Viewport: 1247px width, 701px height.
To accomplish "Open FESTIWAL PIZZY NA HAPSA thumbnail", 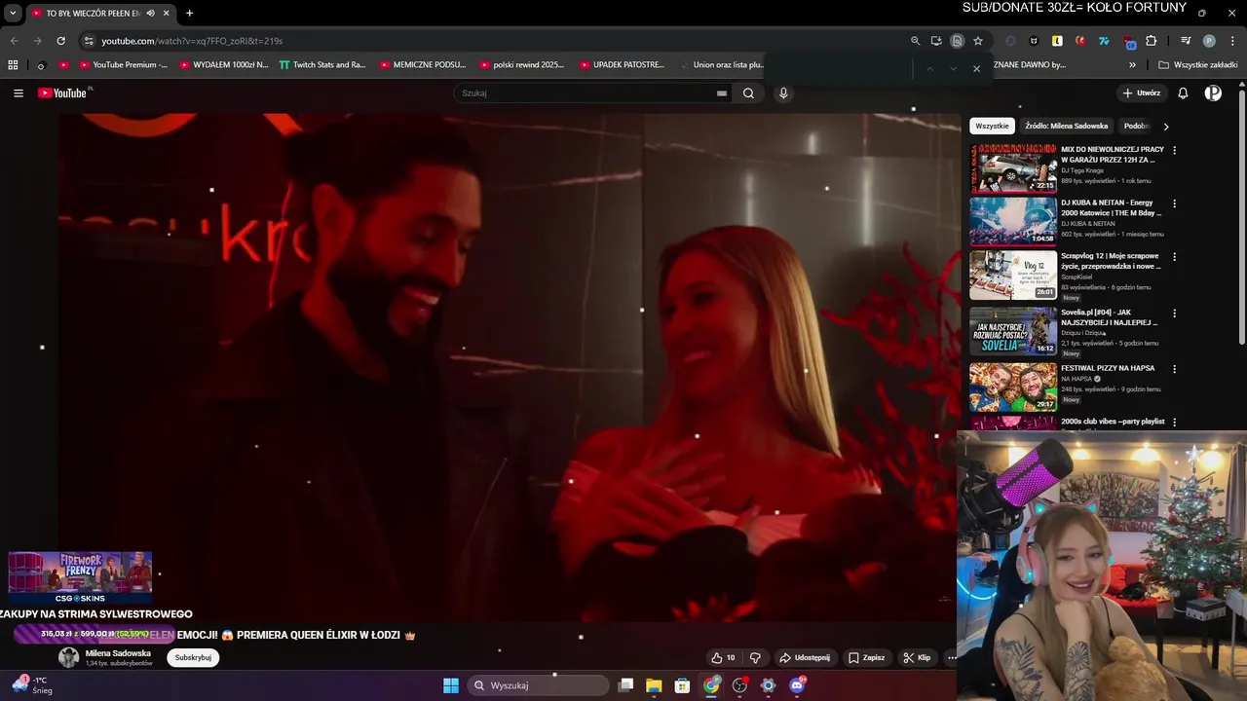I will (x=1013, y=387).
